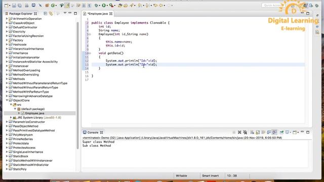324x182 pixels.
Task: Toggle Link with Editor in Package Explorer
Action: click(x=51, y=14)
